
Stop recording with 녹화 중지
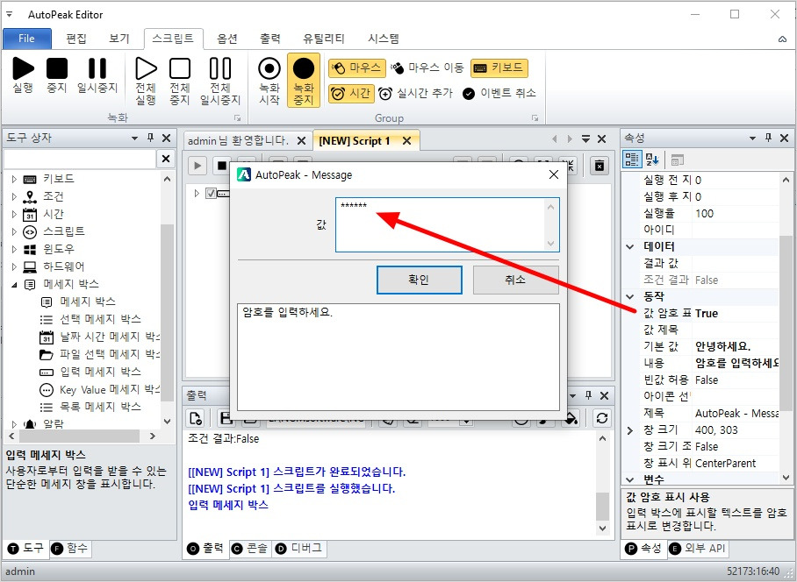(x=304, y=80)
